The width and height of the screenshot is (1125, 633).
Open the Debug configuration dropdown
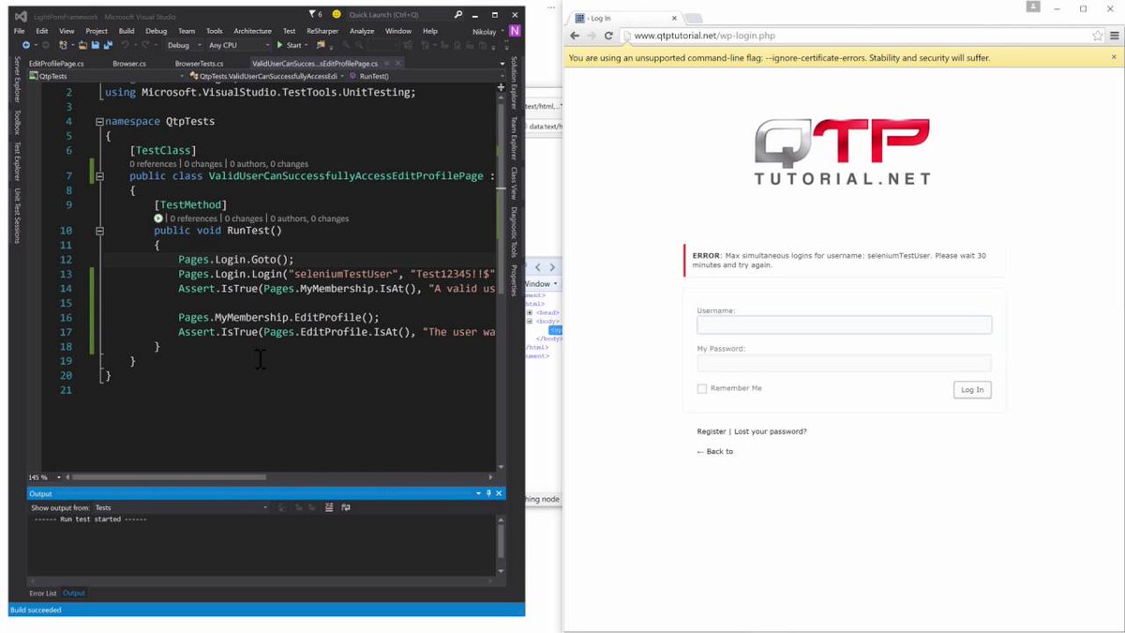tap(183, 44)
